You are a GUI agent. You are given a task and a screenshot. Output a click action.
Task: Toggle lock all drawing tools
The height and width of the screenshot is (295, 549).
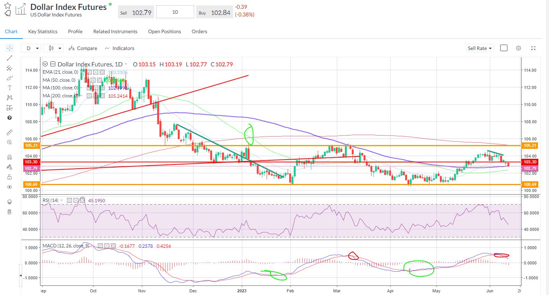click(x=10, y=177)
